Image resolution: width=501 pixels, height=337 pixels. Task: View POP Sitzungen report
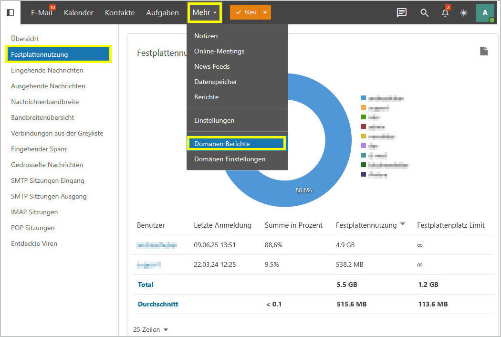(x=32, y=228)
